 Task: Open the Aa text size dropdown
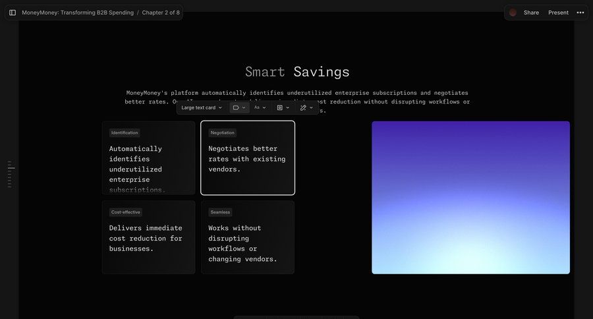(260, 107)
